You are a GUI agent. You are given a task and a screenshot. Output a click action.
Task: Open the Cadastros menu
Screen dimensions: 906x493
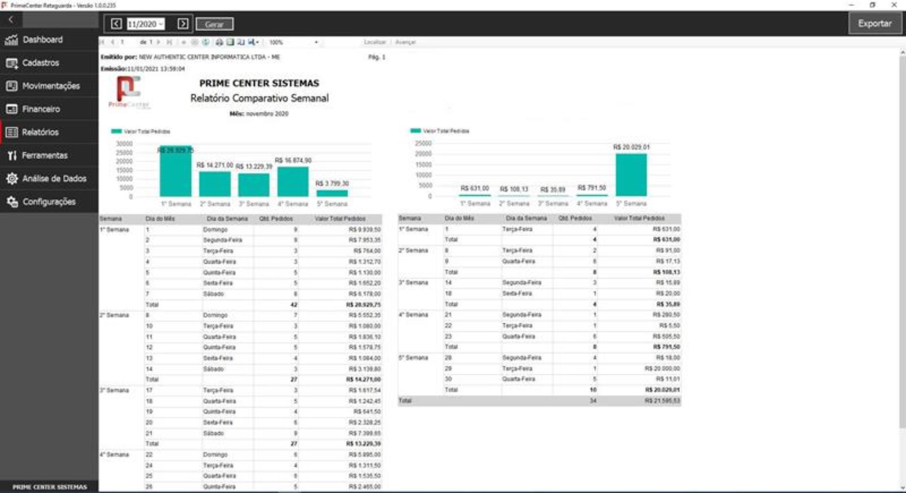pos(49,63)
